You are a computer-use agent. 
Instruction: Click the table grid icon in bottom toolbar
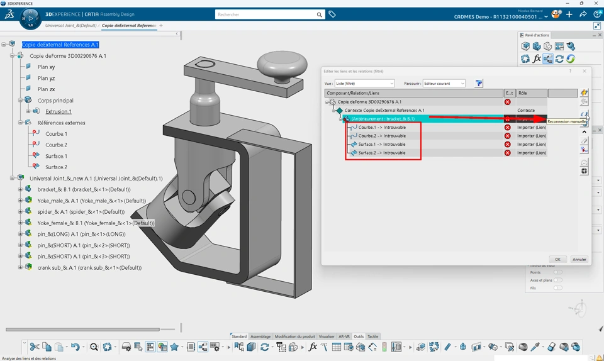[x=336, y=347]
